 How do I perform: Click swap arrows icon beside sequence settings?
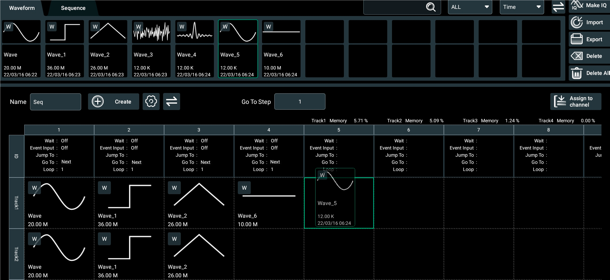tap(171, 102)
